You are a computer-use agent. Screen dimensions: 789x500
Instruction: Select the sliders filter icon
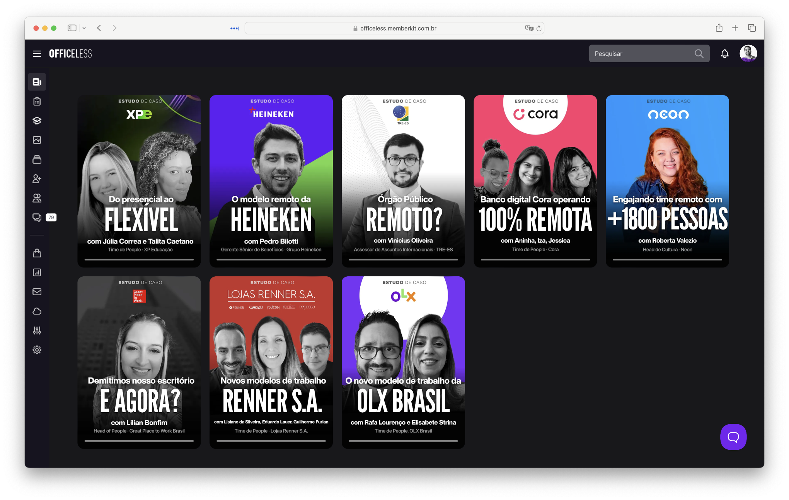click(x=37, y=330)
